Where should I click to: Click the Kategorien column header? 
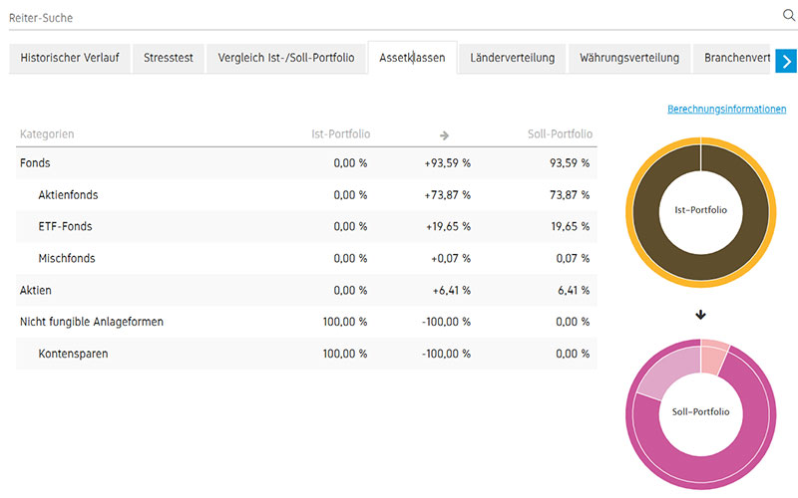click(x=47, y=134)
